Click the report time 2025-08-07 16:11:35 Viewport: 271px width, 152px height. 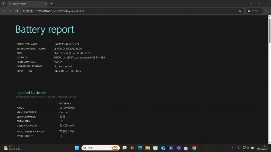pyautogui.click(x=67, y=71)
